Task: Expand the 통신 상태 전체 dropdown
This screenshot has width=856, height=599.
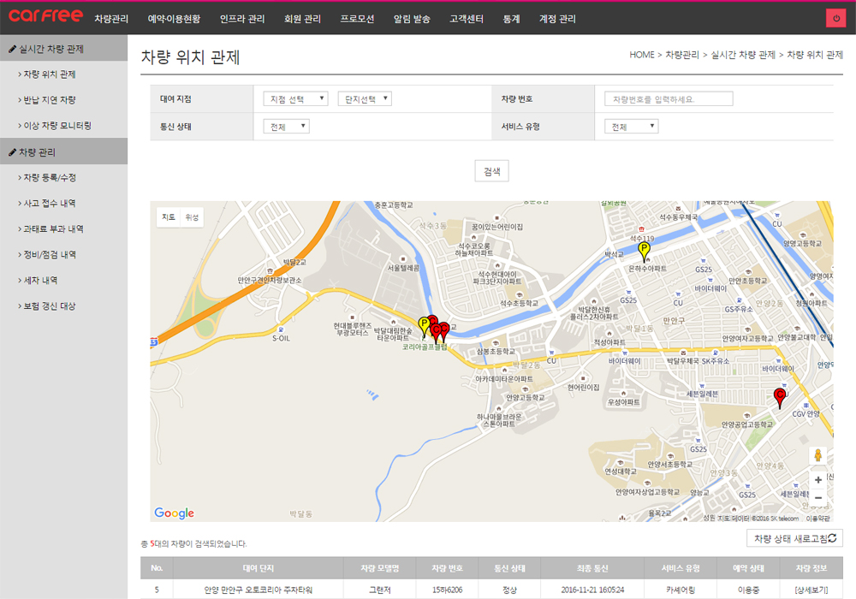Action: pyautogui.click(x=286, y=127)
